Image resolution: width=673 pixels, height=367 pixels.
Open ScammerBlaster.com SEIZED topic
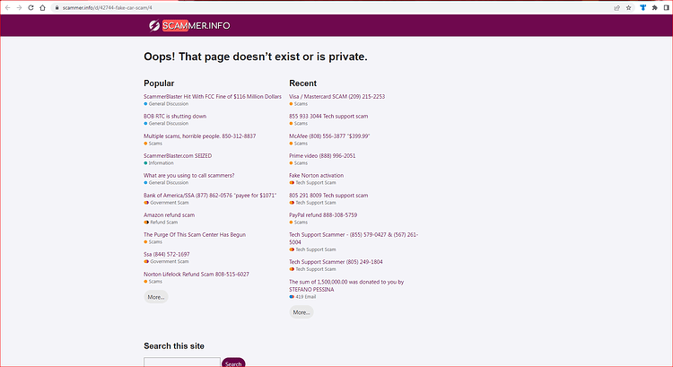pos(178,156)
